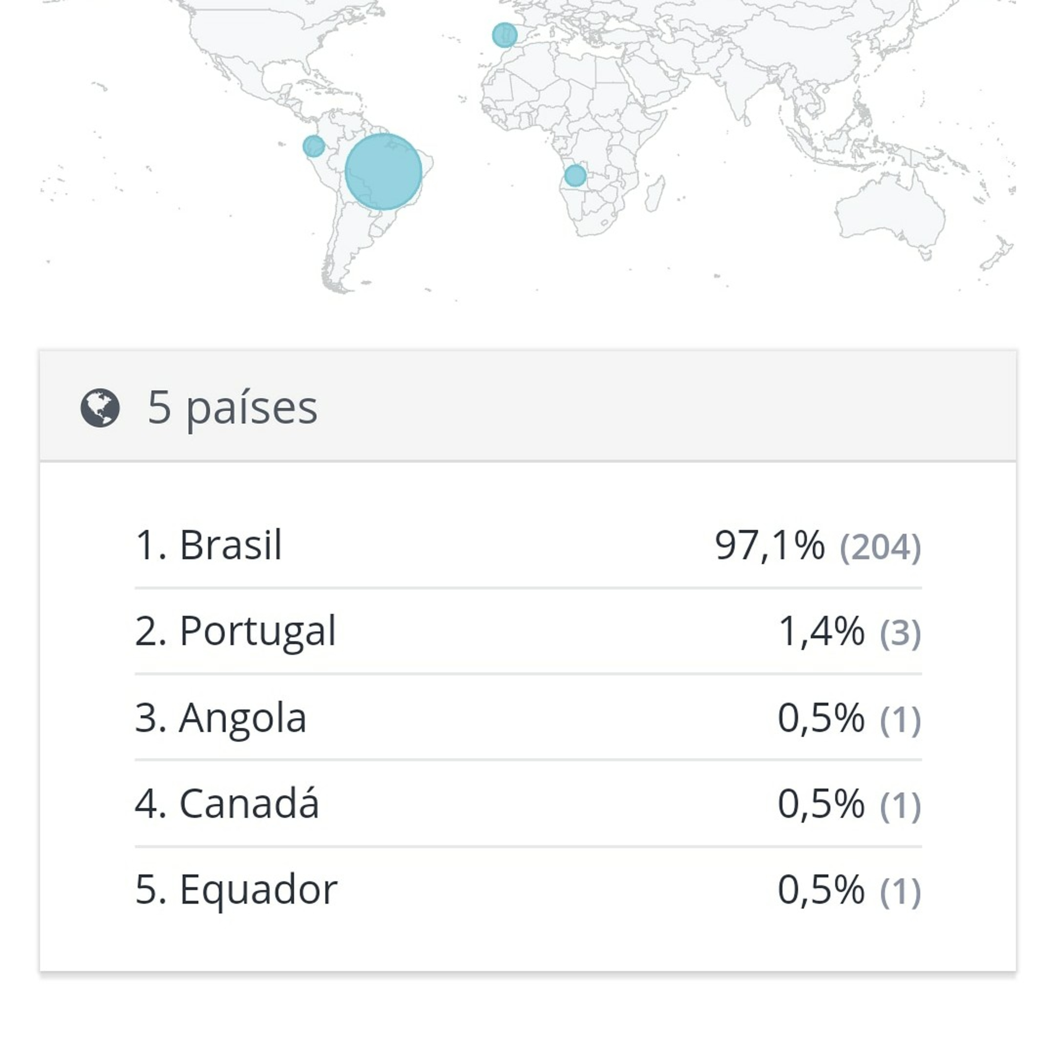Click the globe icon beside 5 países

click(x=100, y=408)
